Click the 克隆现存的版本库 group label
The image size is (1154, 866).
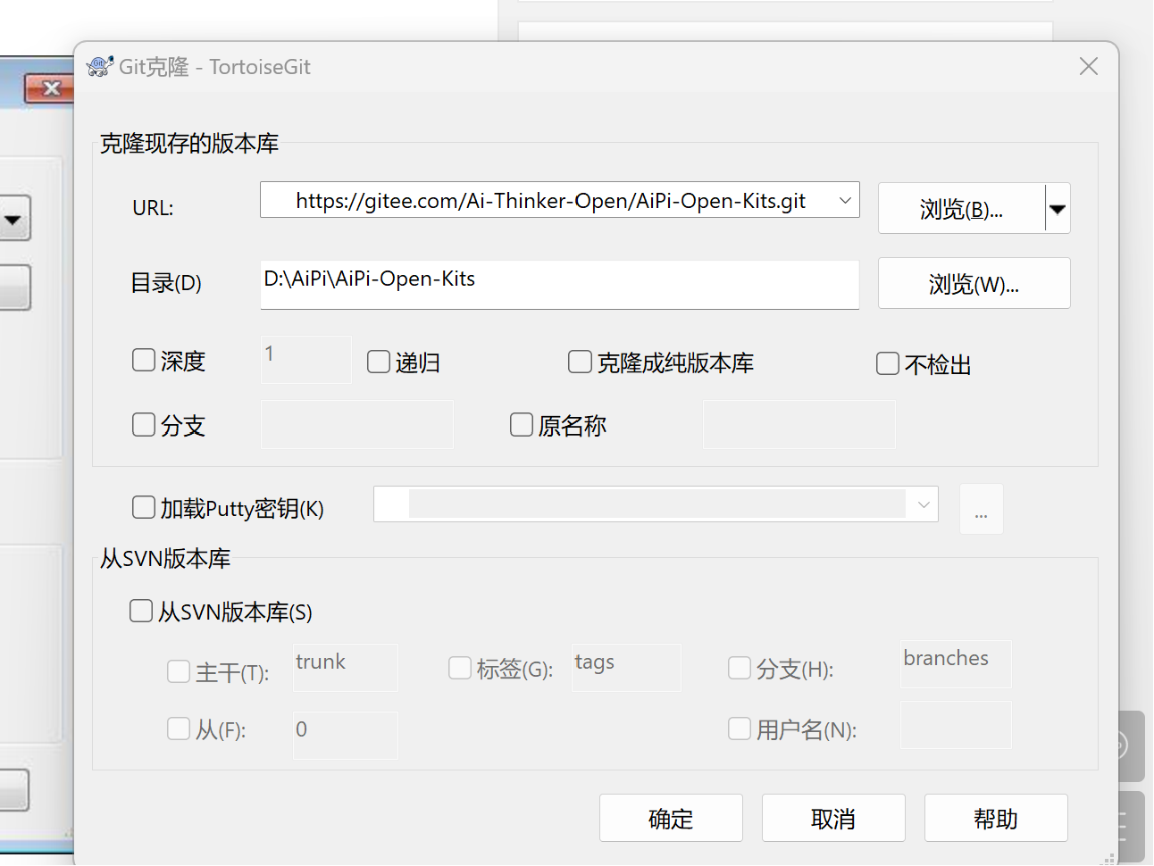click(189, 144)
